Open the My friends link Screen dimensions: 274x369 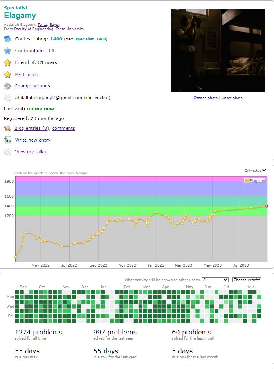click(x=27, y=75)
